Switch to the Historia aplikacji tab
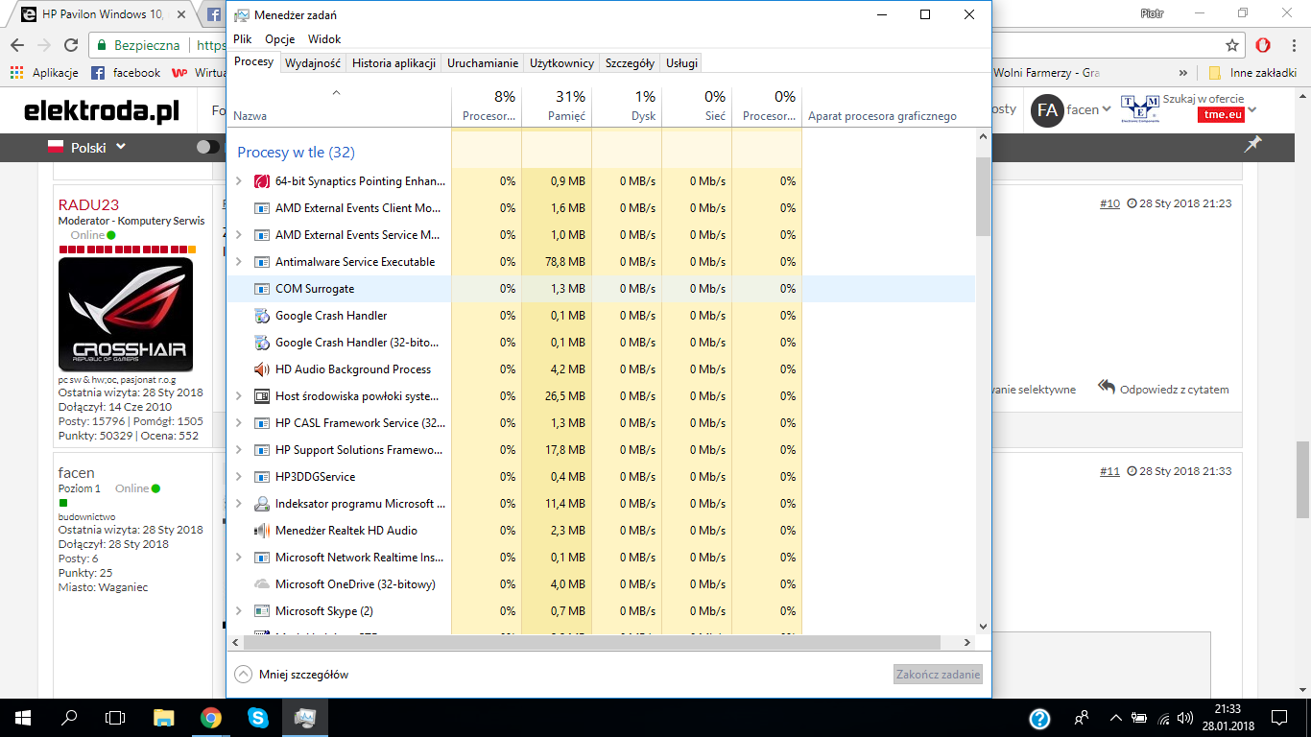This screenshot has height=737, width=1311. [x=393, y=63]
